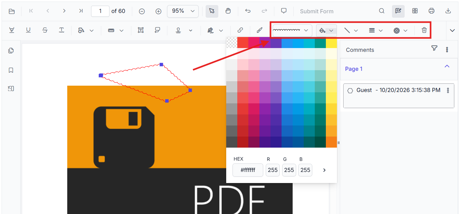Download the PDF file
Viewport: 460px width, 214px height.
pyautogui.click(x=448, y=11)
